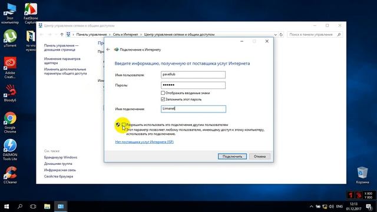Viewport: 377px width, 212px height.
Task: Uncheck Запомнить этот пароль checkbox
Action: pyautogui.click(x=163, y=99)
